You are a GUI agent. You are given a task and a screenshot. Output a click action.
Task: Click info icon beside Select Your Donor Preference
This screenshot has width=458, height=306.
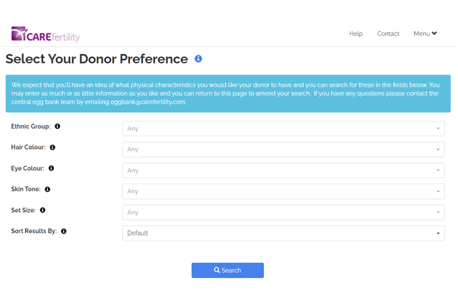click(x=198, y=59)
